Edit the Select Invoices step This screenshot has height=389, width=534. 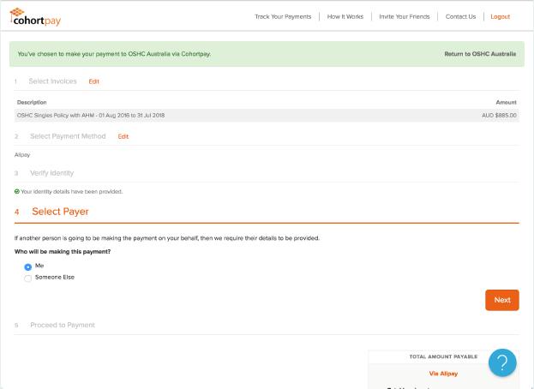click(94, 81)
